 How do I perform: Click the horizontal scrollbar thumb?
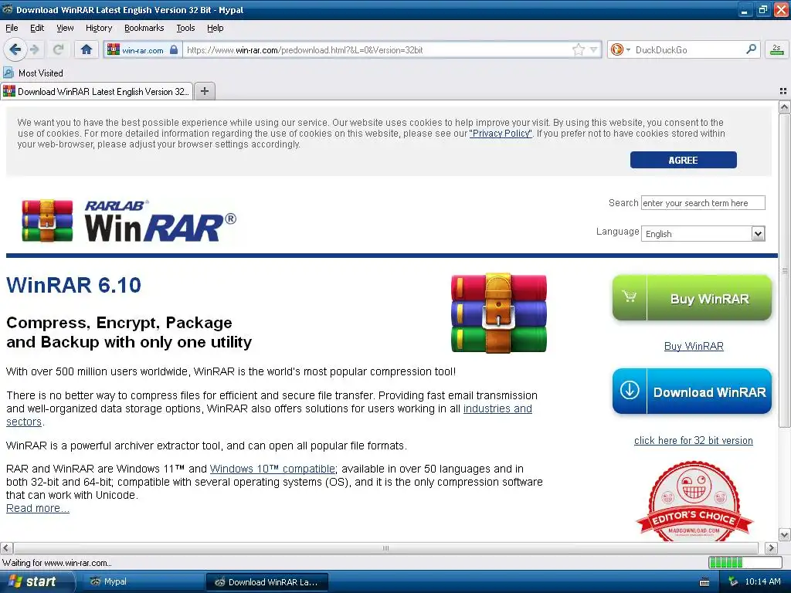tap(386, 547)
